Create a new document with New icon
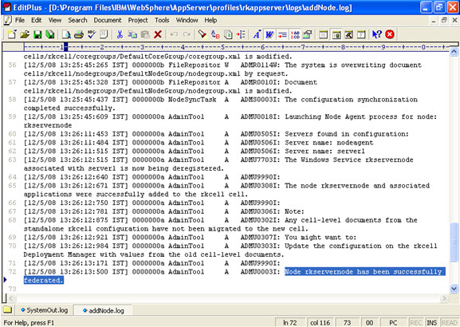Viewport: 460px width, 327px height. (12, 34)
